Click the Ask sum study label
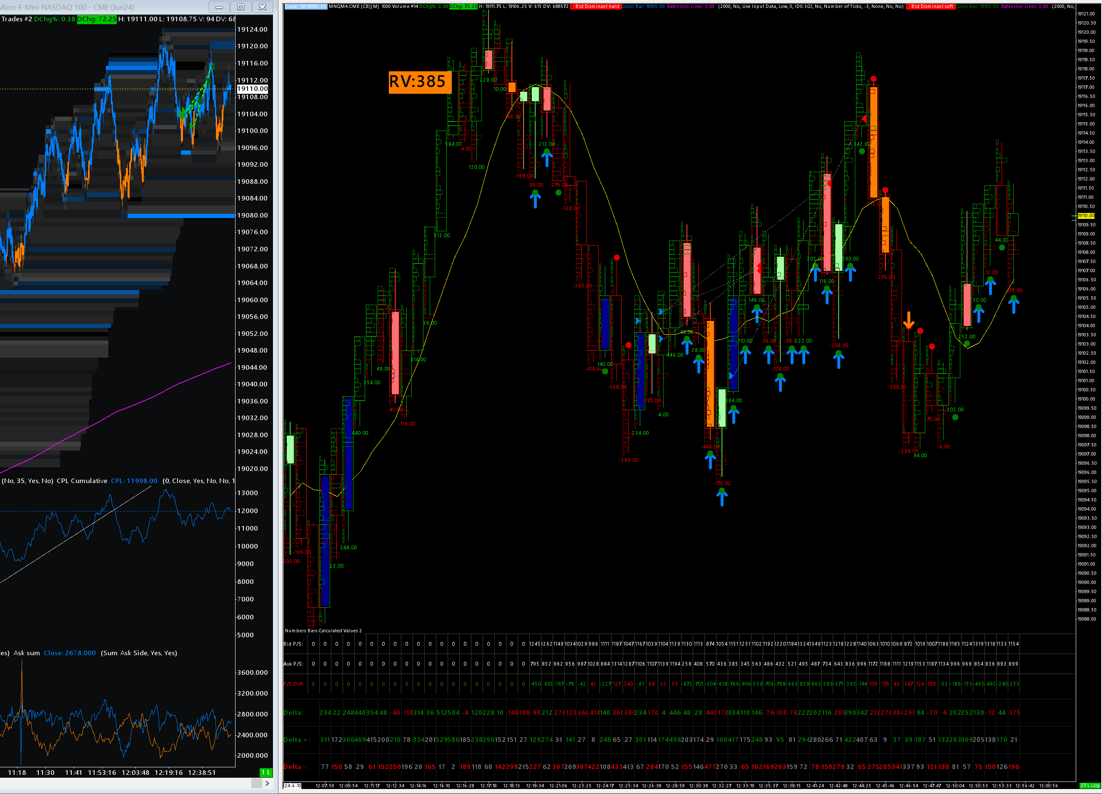 pyautogui.click(x=26, y=653)
